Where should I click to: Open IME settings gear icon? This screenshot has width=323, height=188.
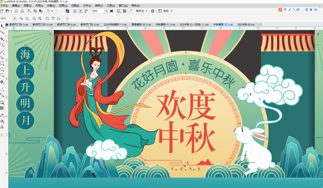(x=315, y=10)
